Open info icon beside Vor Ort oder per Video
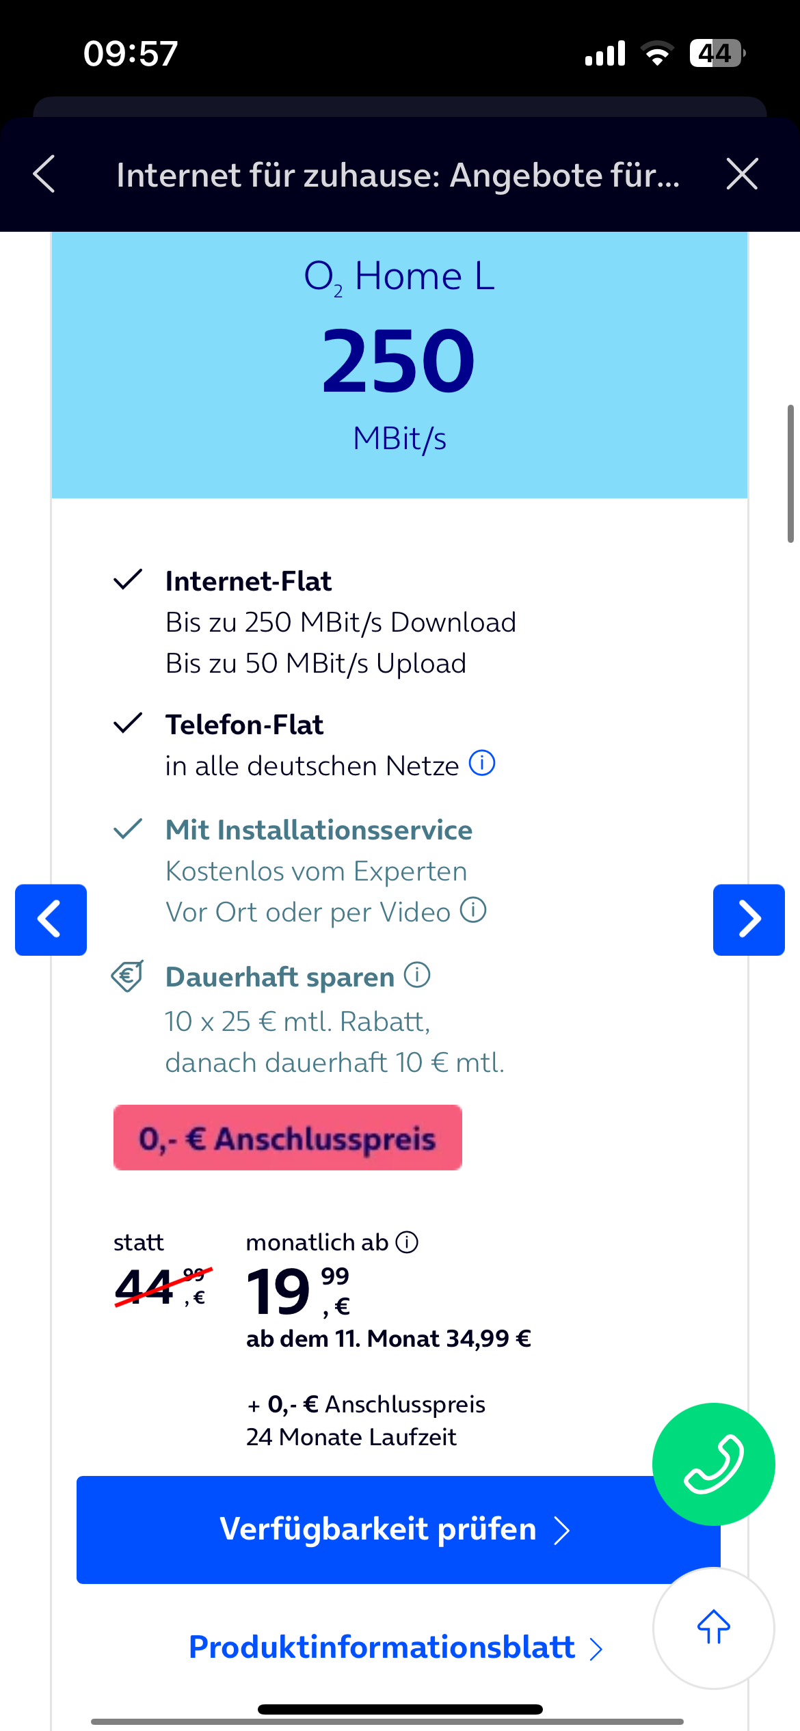The width and height of the screenshot is (800, 1731). (x=473, y=910)
